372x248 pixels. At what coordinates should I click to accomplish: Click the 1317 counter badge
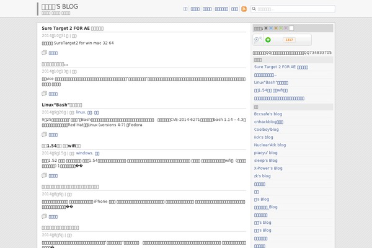[289, 40]
